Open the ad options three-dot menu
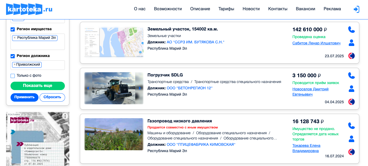This screenshot has width=368, height=166. point(65,116)
